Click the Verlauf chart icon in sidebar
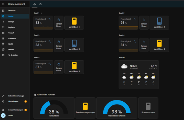This screenshot has height=120, width=184. (x=3, y=33)
